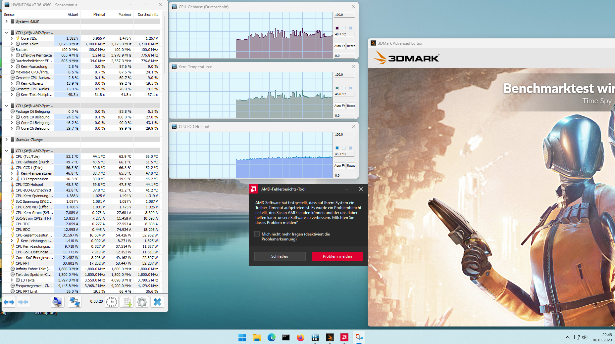Open HWiNFO sensor settings gear icon
Viewport: 615px width, 344px height.
142,302
